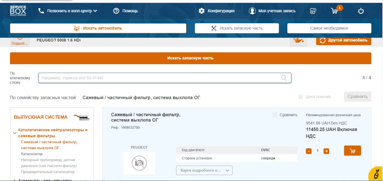383x181 pixels.
Task: Add product to cart orange button
Action: point(352,151)
